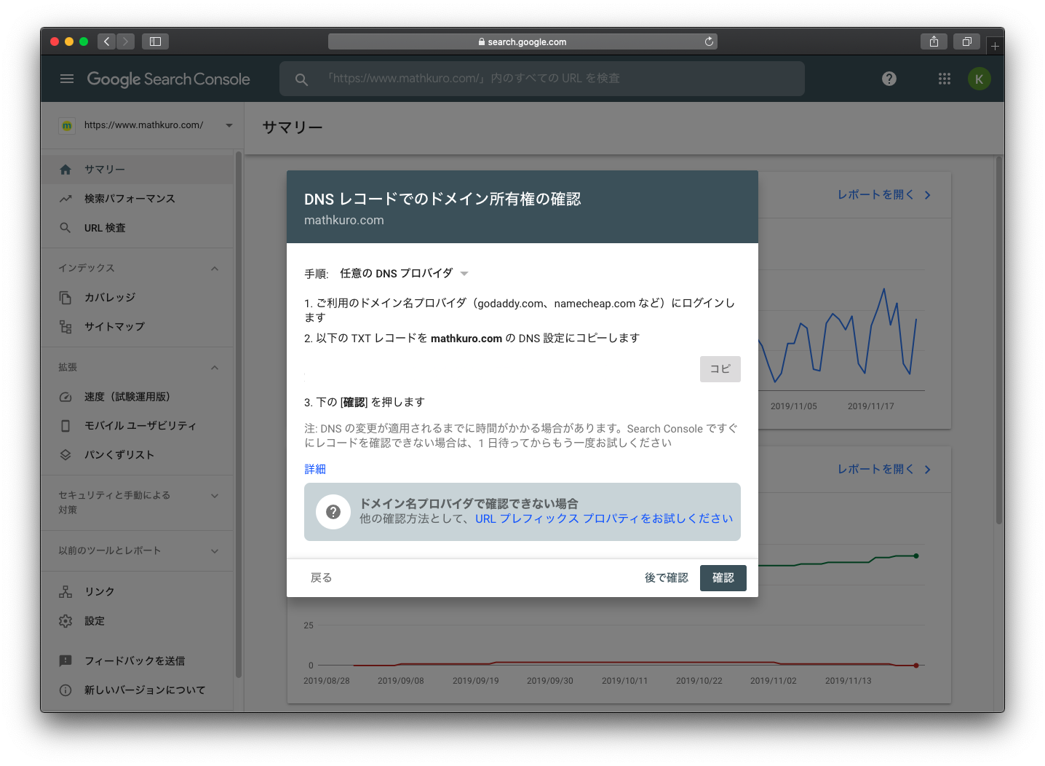The height and width of the screenshot is (766, 1045).
Task: Select リンク in the sidebar
Action: pos(138,592)
